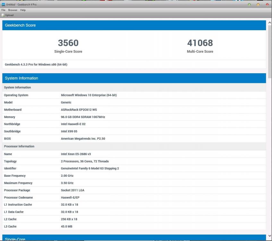Click the Intel Xeon E5-2686 v3 name
Image resolution: width=272 pixels, height=241 pixels.
coord(76,154)
